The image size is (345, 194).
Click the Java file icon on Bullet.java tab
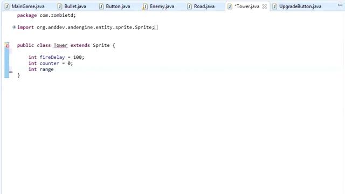pos(60,6)
